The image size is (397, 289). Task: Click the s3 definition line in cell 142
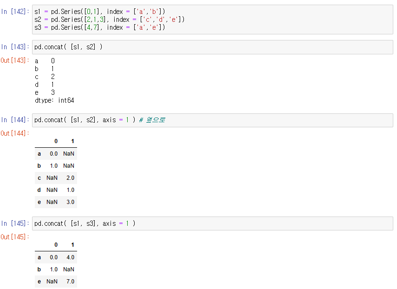click(x=100, y=27)
